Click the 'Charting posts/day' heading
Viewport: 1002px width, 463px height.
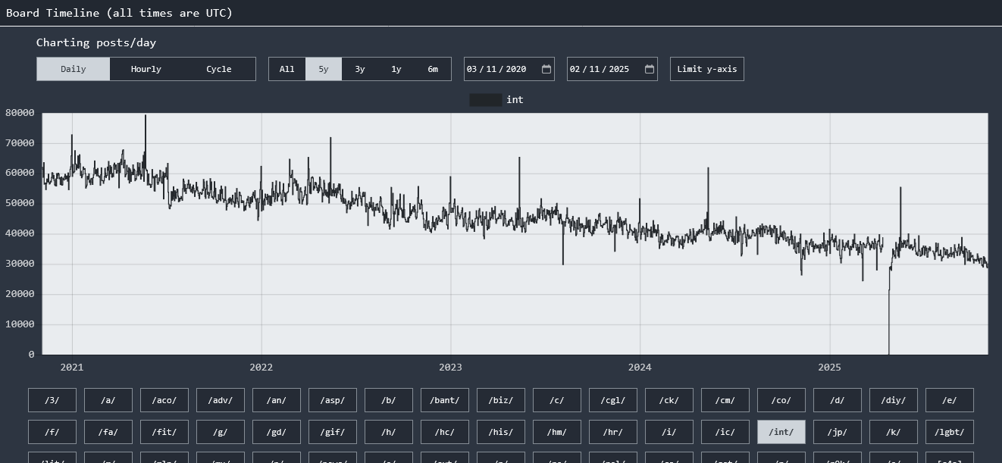pos(96,42)
